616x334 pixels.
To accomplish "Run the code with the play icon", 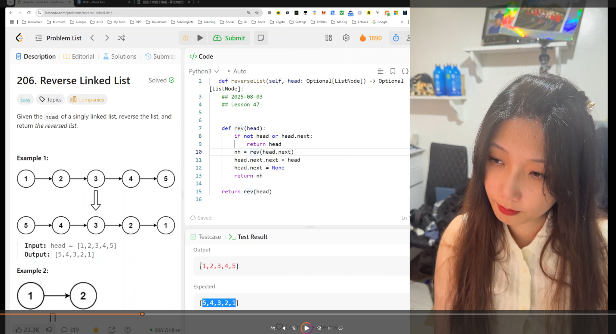I will pyautogui.click(x=200, y=38).
